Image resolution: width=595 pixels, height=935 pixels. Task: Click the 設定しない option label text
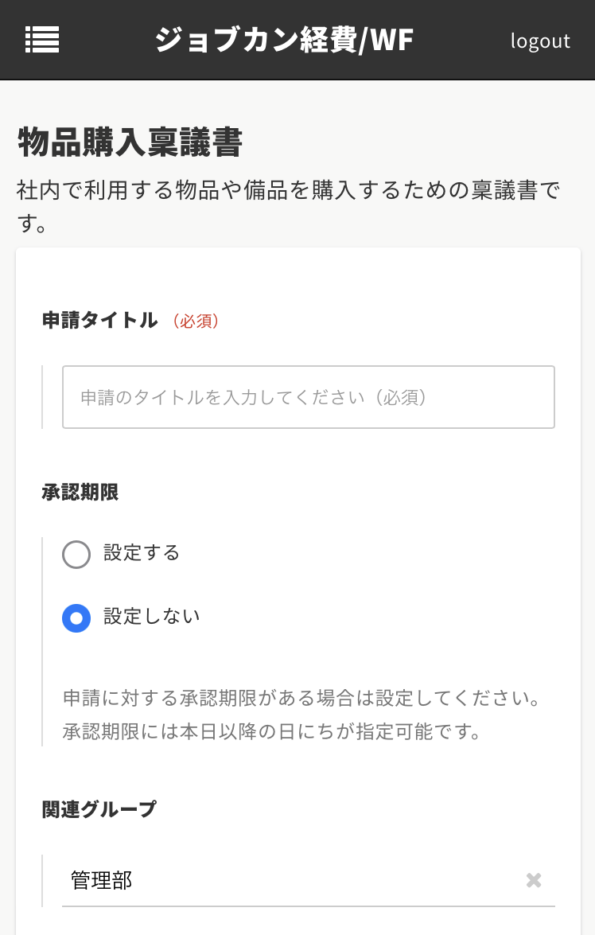[151, 617]
